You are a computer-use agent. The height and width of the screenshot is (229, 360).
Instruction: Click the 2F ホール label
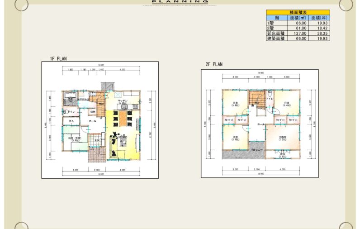tap(261, 124)
